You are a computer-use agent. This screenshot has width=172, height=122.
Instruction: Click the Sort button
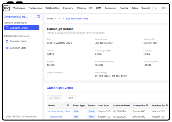(69, 98)
